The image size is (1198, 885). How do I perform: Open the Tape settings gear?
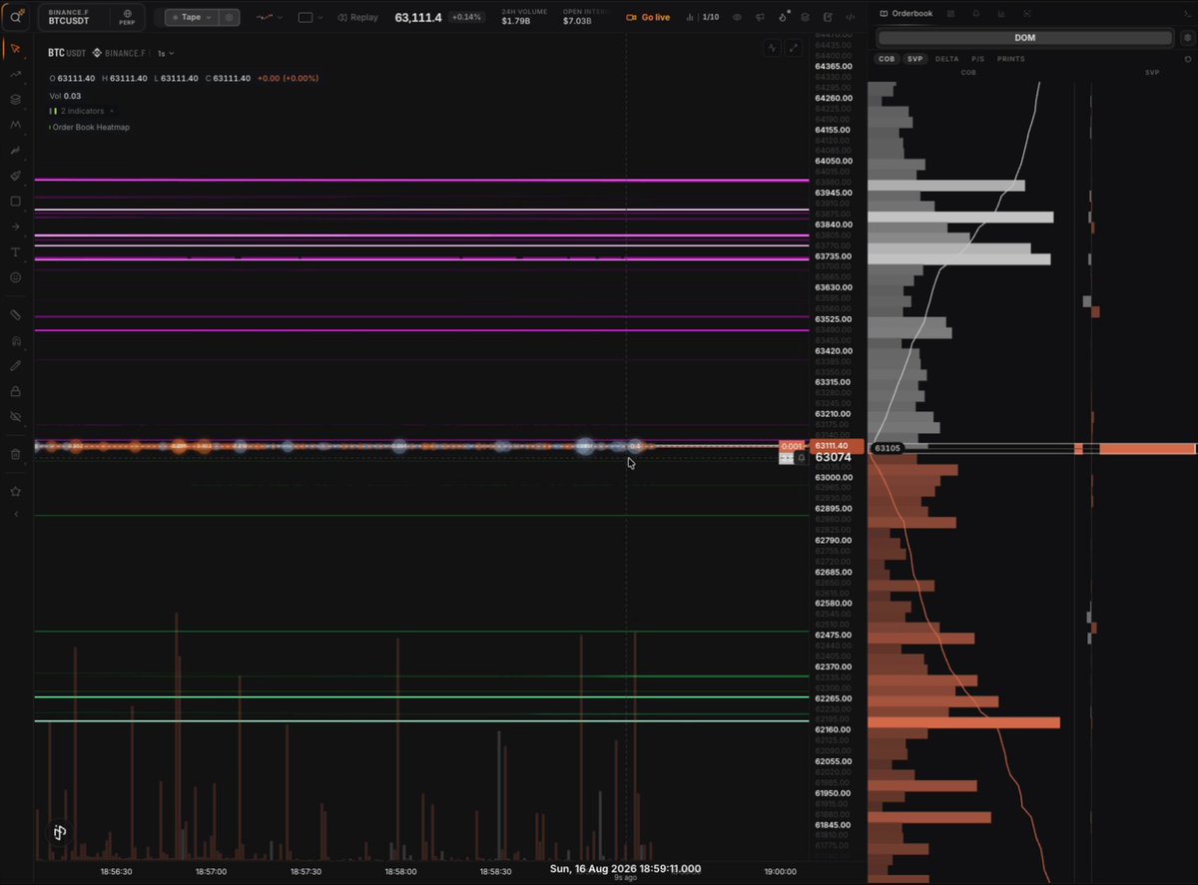(x=230, y=17)
